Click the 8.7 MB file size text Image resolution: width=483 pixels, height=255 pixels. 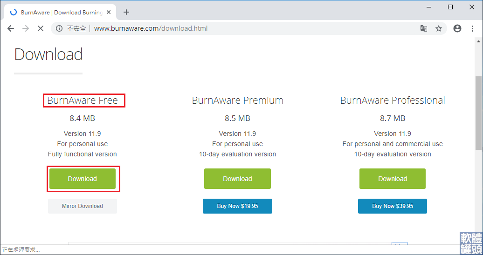tap(393, 118)
